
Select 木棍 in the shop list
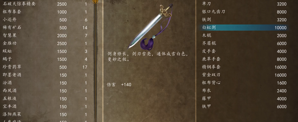(245, 36)
